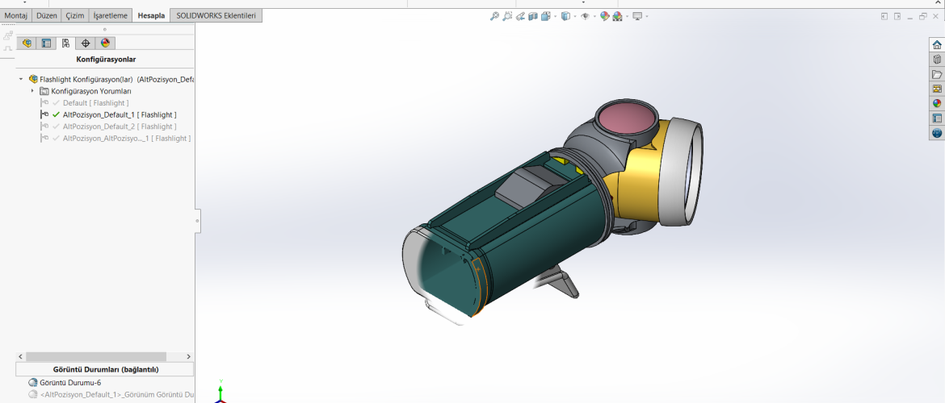The height and width of the screenshot is (403, 945).
Task: Switch to the SOLIDWORKS Eklentileri tab
Action: point(216,15)
